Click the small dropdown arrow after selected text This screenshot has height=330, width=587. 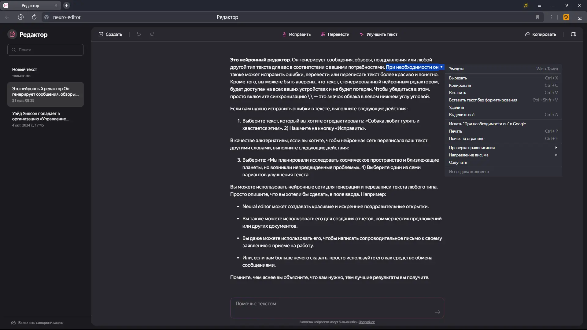click(x=441, y=67)
